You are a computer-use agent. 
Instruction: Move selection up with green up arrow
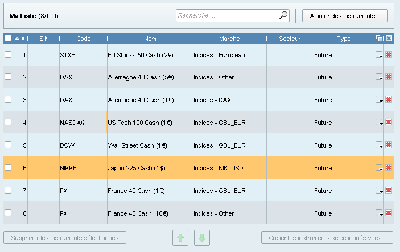click(x=180, y=238)
